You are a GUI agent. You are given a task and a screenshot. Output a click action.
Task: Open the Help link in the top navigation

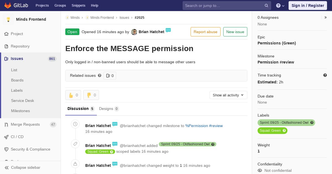click(95, 6)
